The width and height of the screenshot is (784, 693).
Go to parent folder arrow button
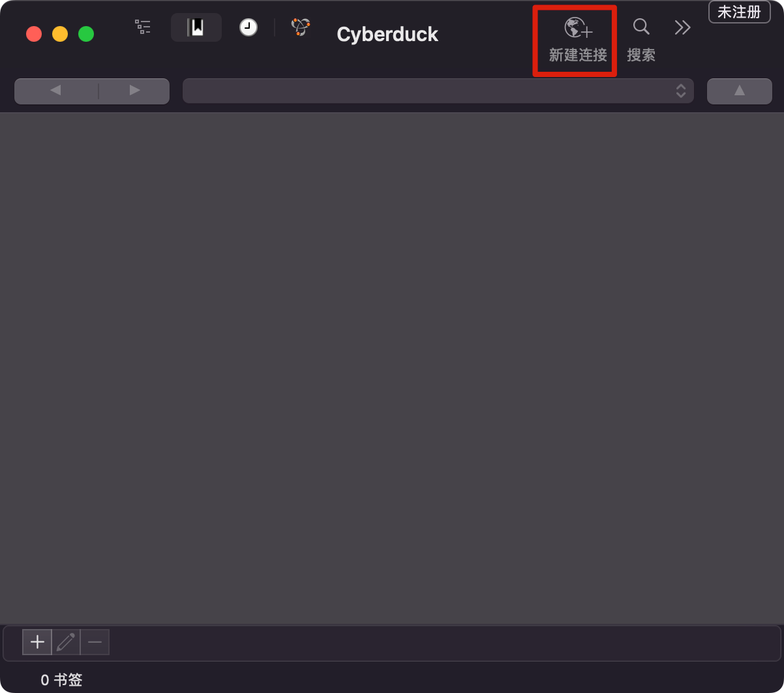[739, 91]
